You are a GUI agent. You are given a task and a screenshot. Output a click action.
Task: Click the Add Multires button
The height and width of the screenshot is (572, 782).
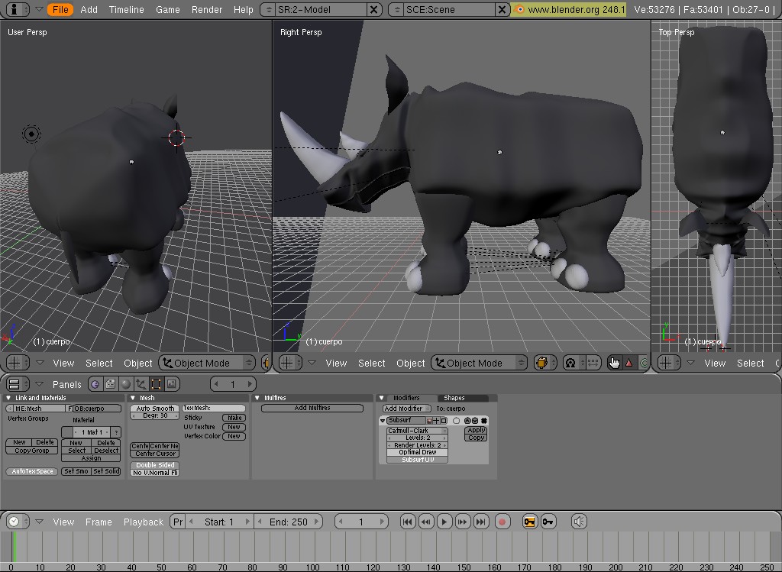[x=312, y=408]
